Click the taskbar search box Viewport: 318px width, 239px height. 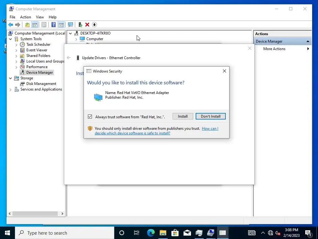tap(65, 233)
